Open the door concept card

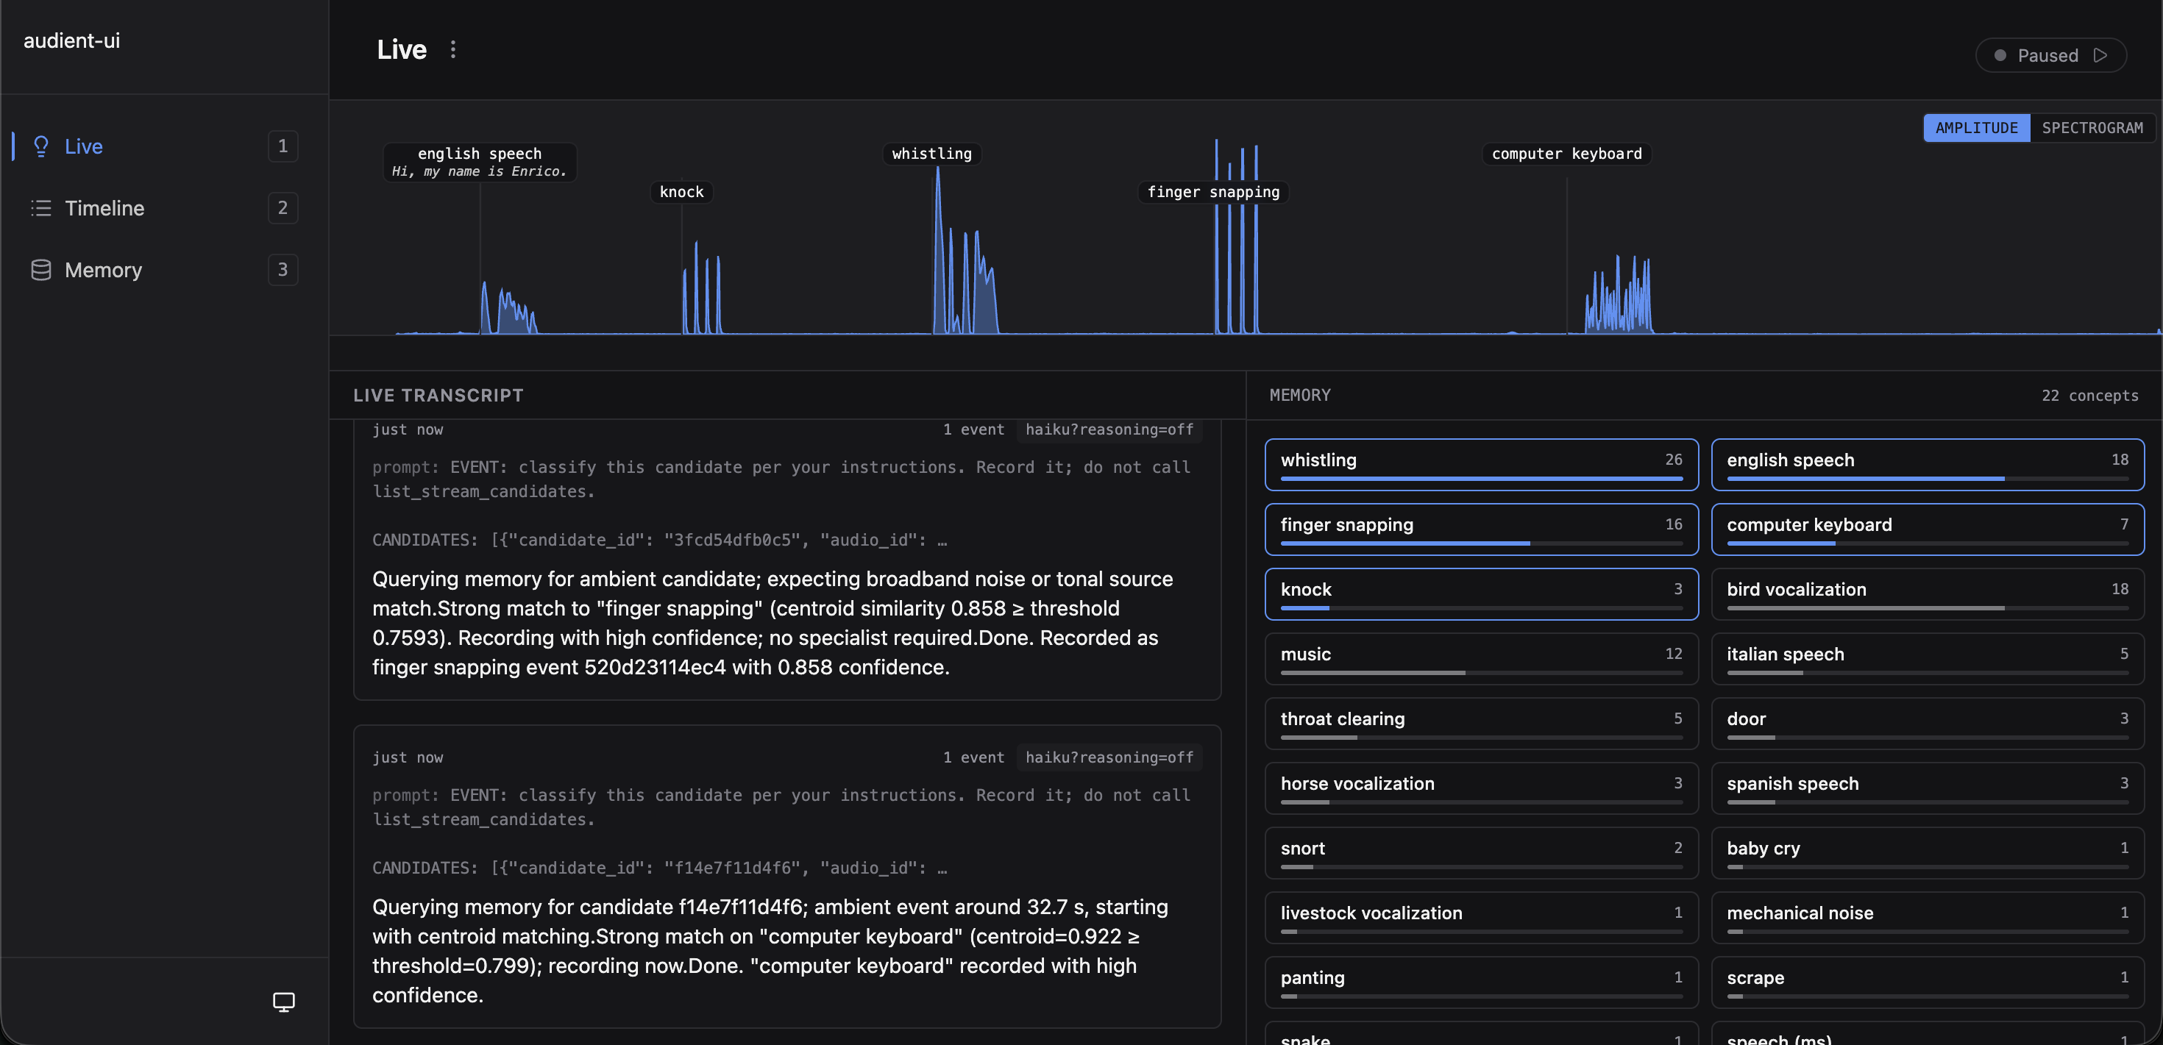(x=1927, y=723)
